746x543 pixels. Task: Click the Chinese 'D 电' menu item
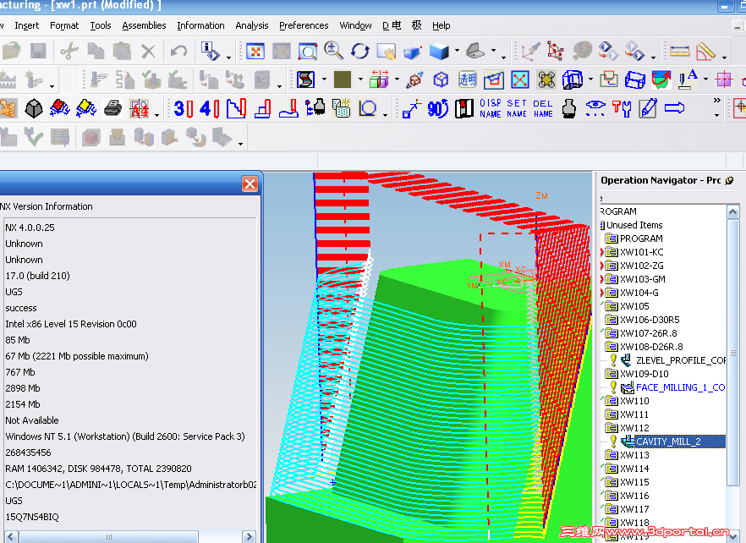[x=392, y=25]
